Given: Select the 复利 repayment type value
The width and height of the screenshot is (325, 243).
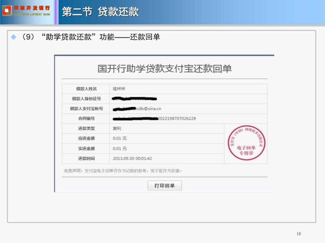Looking at the screenshot, I should [117, 129].
